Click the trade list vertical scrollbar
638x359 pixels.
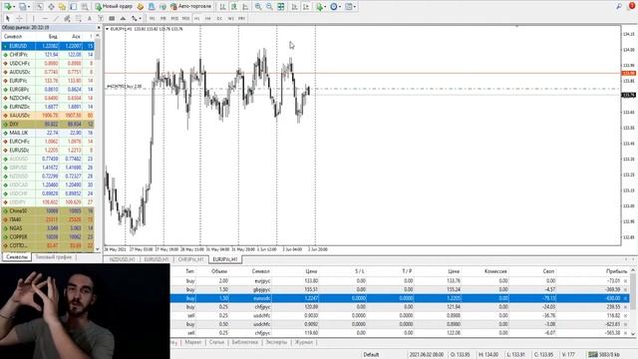[x=633, y=302]
